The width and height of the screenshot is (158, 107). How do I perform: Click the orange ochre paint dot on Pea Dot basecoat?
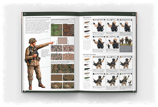[93, 57]
